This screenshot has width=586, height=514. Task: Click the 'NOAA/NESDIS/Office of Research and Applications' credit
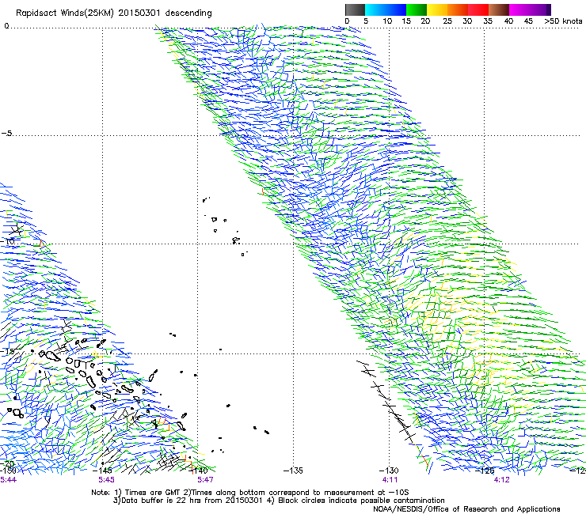tap(466, 508)
